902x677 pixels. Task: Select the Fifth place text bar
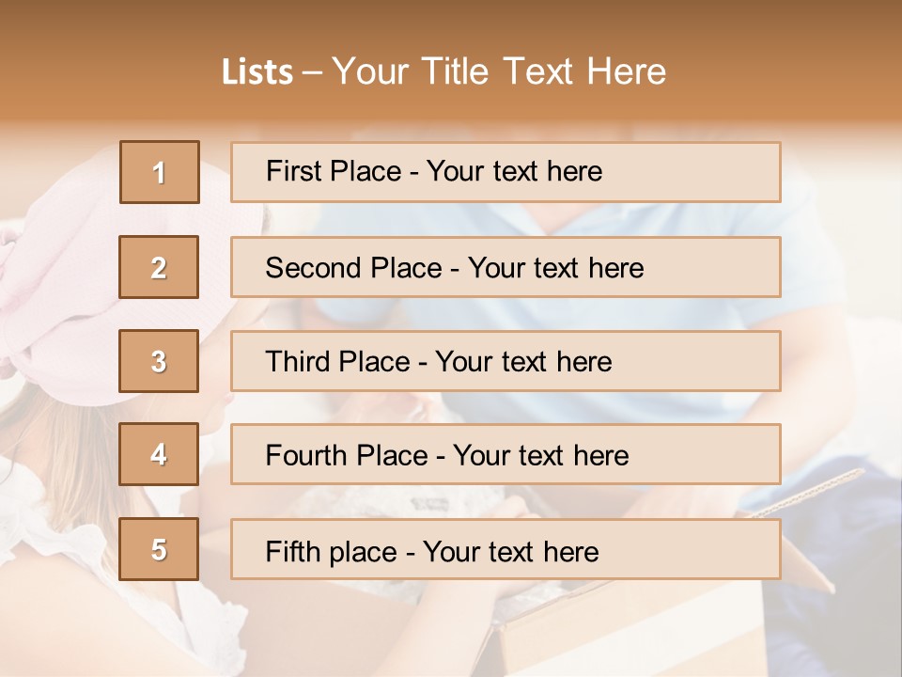505,548
